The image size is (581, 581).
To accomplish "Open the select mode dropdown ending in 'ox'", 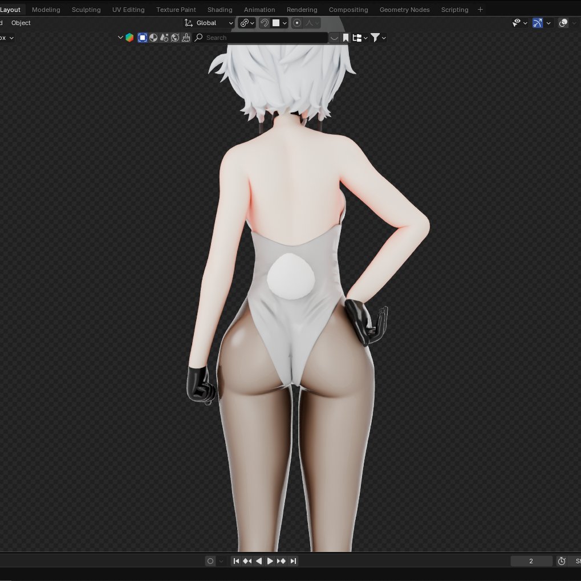I will coord(7,38).
